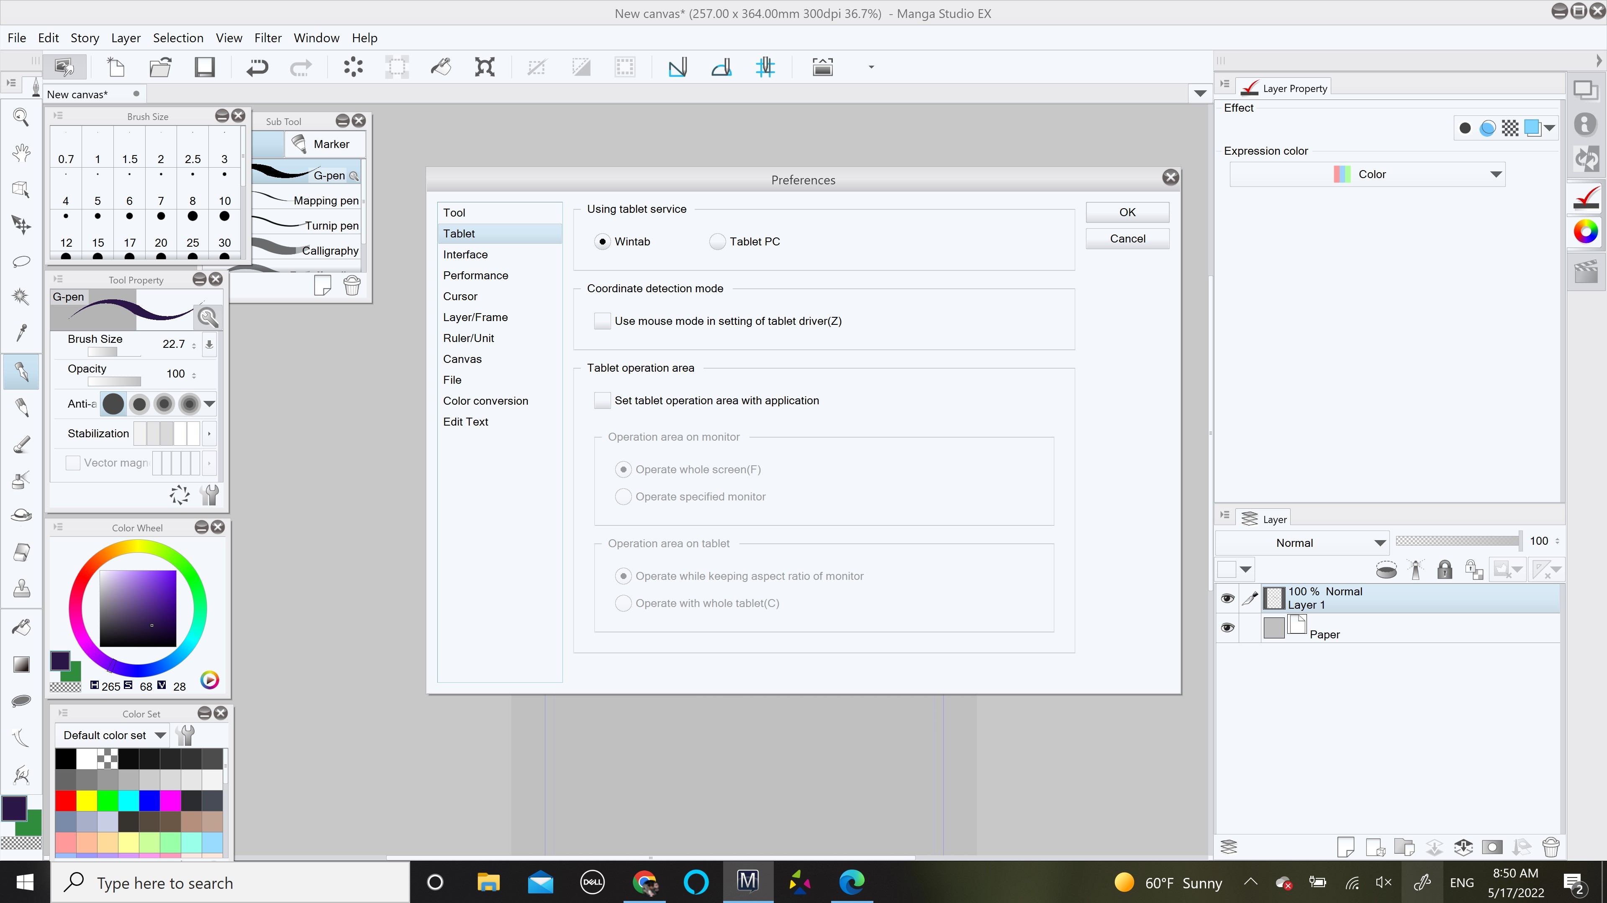Click the trash icon in Layer panel
Screen dimensions: 1607x903
click(1550, 847)
